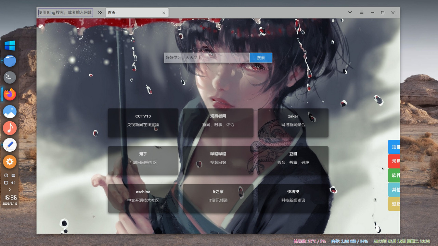Screen dimensions: 438x246
Task: Select the green 软件 side button
Action: 394,175
